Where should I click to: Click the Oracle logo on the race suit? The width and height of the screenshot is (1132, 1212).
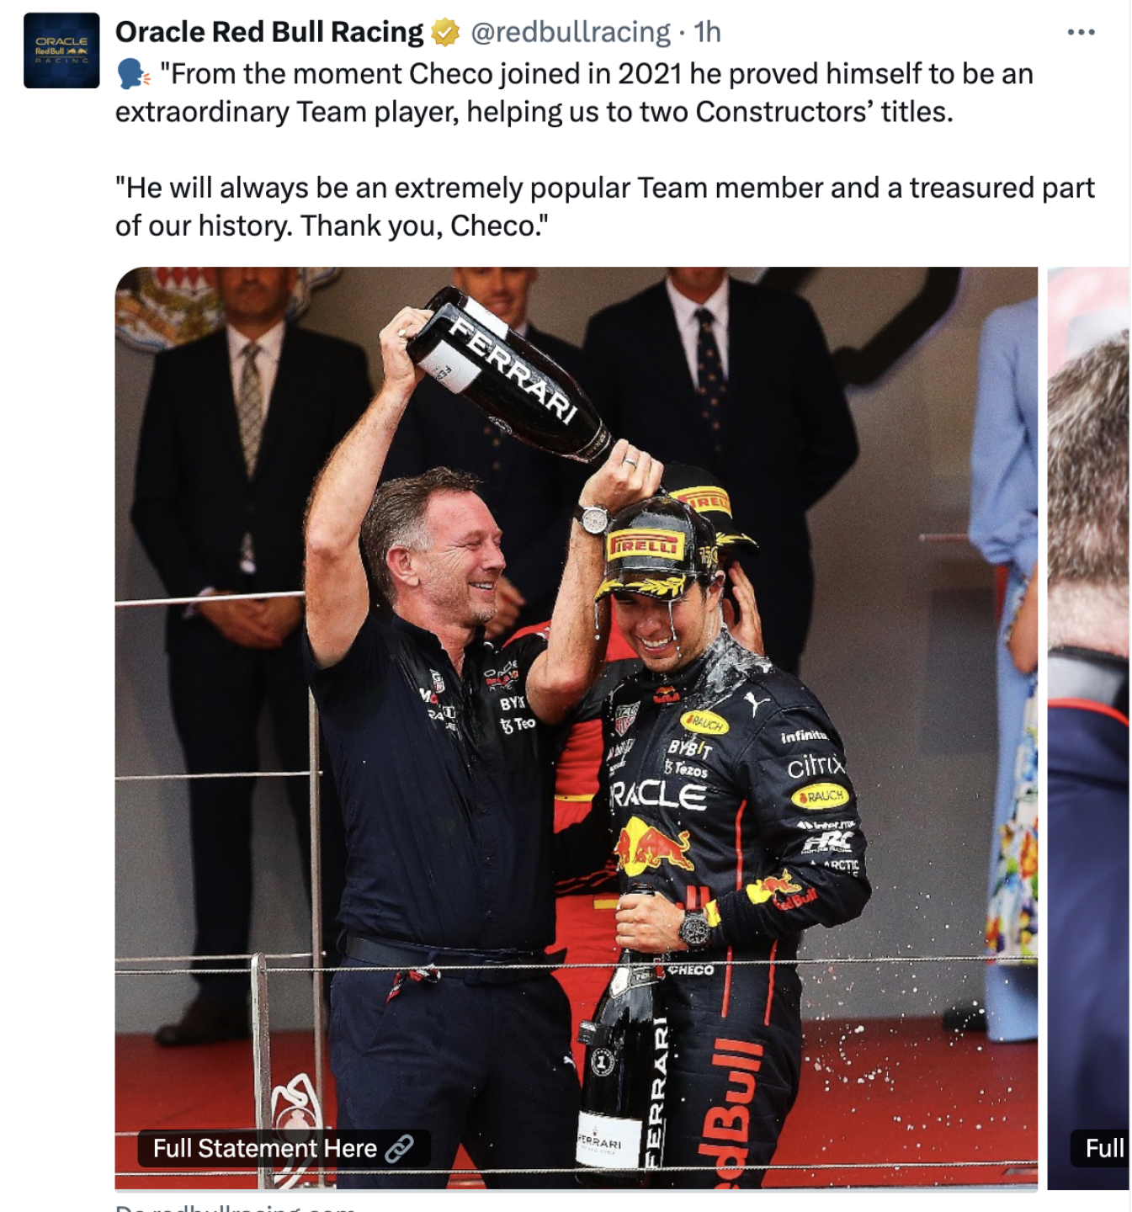pyautogui.click(x=658, y=795)
